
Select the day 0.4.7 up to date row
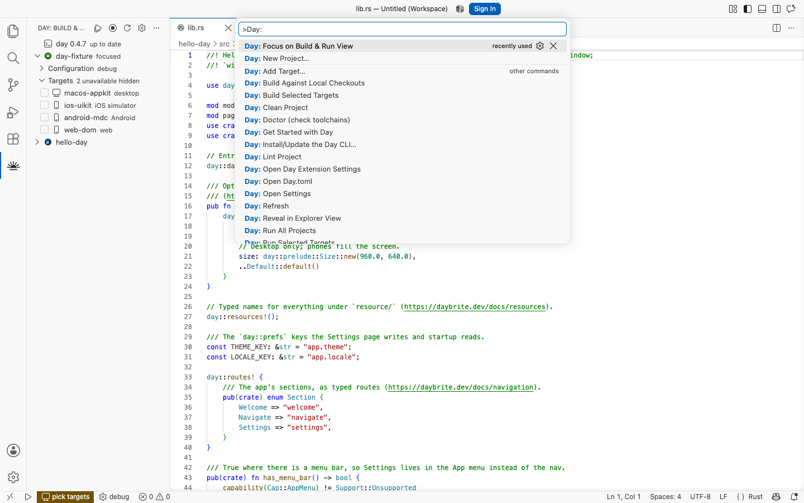[x=98, y=44]
